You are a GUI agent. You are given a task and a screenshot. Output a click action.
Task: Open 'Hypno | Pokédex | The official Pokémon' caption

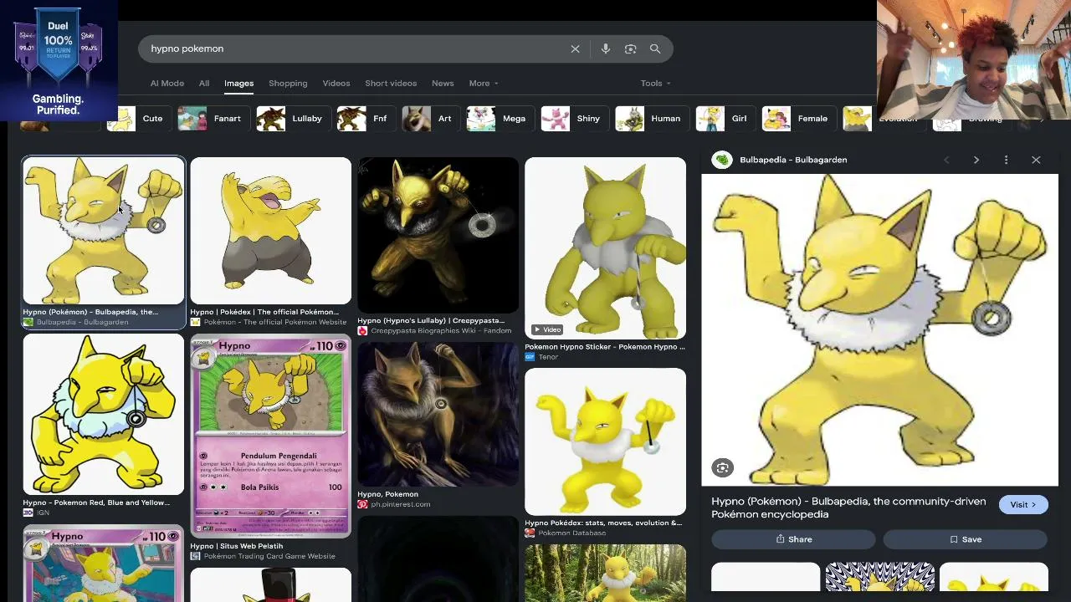(264, 312)
